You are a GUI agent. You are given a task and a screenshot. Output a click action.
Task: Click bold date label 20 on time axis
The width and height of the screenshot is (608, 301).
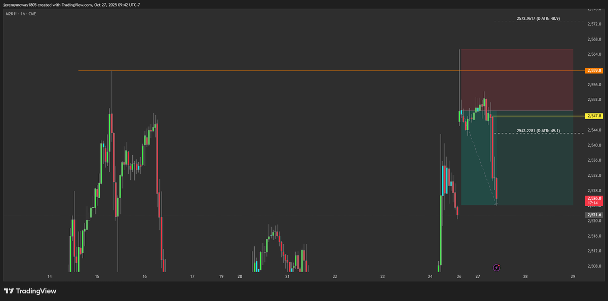click(240, 277)
